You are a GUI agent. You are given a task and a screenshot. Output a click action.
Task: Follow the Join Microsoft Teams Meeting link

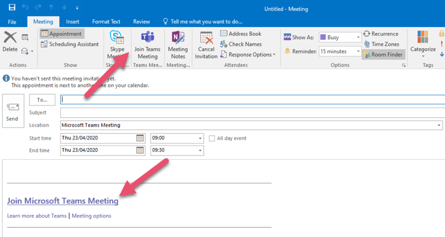(63, 201)
